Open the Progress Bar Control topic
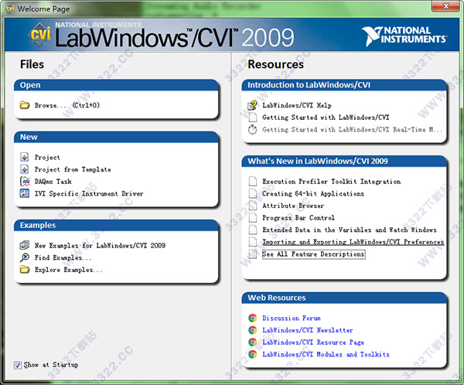This screenshot has width=464, height=385. [299, 218]
